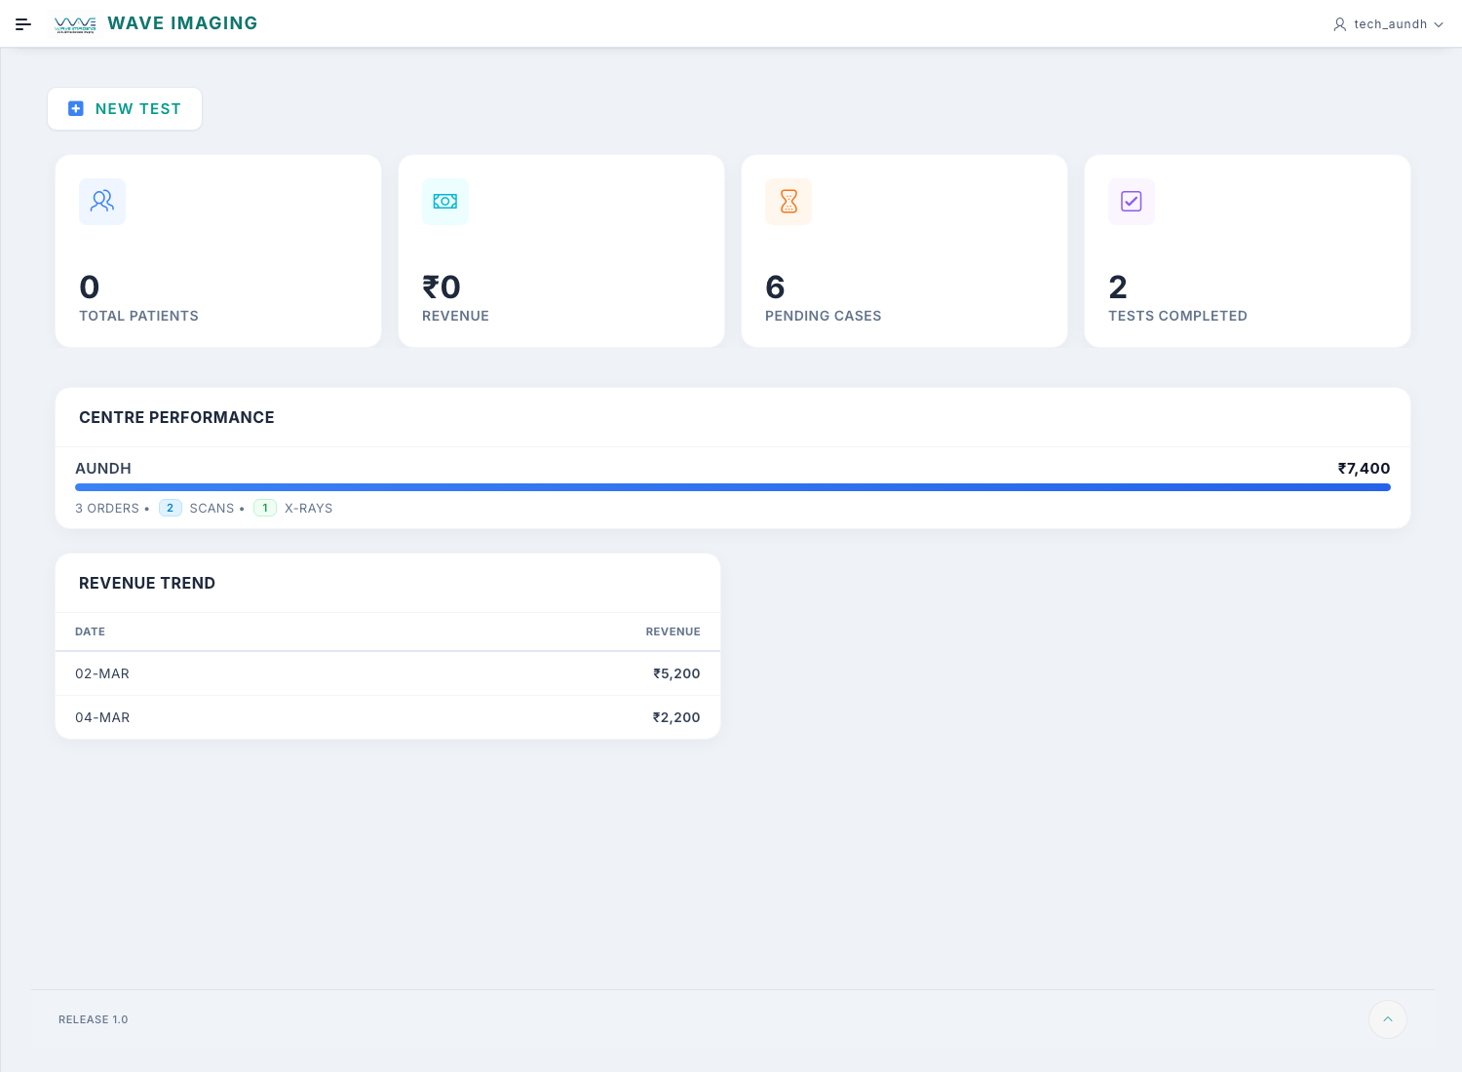Click the Date column header

tap(90, 632)
